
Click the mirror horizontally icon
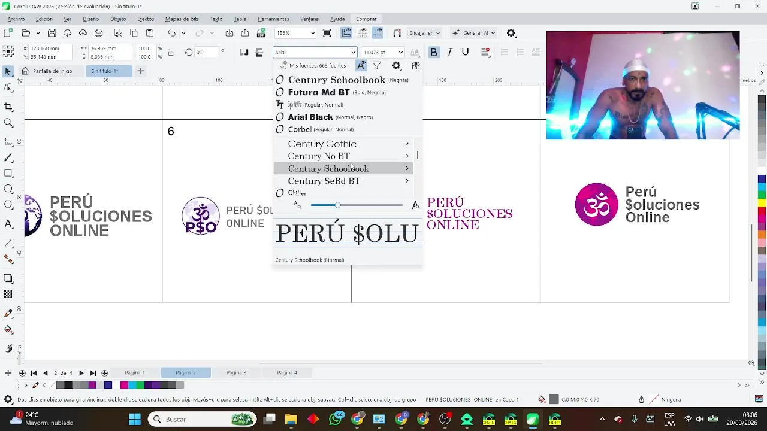click(244, 53)
